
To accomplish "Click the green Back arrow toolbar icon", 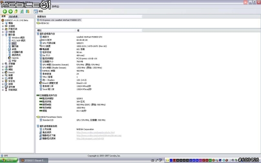I will 5,11.
